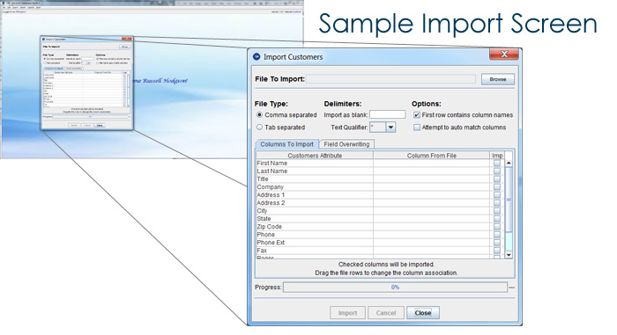Image resolution: width=617 pixels, height=335 pixels.
Task: Click the Imp column header
Action: 497,156
